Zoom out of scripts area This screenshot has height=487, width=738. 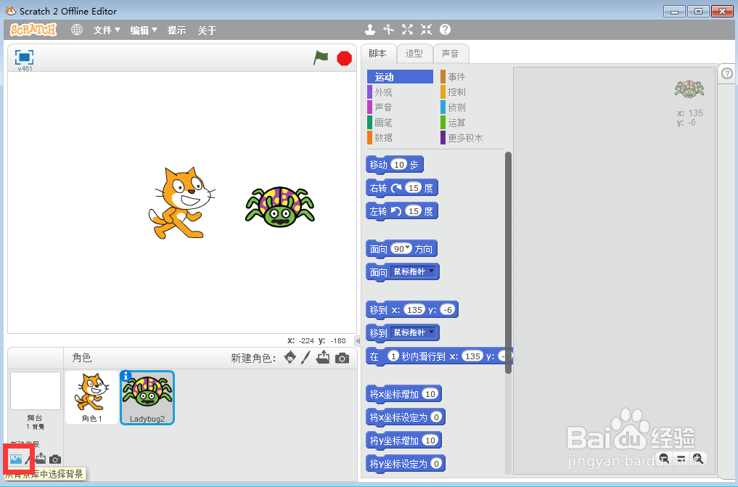[x=664, y=458]
